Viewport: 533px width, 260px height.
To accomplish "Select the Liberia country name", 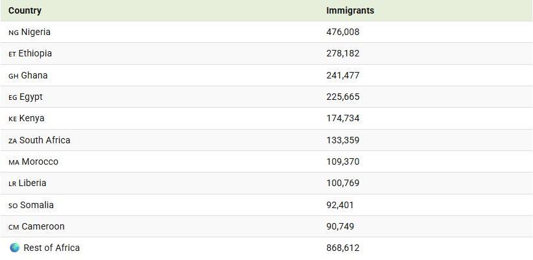I will 32,183.
